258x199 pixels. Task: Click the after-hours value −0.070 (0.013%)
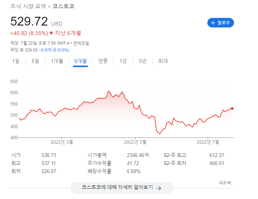point(54,50)
